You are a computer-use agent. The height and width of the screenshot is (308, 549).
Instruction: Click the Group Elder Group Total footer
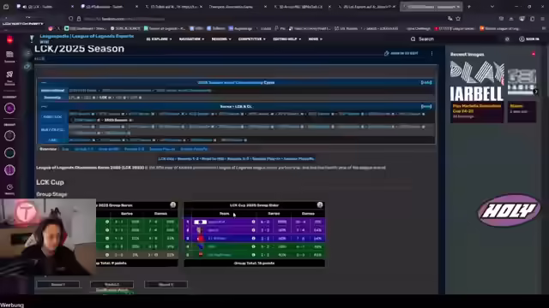pos(254,263)
